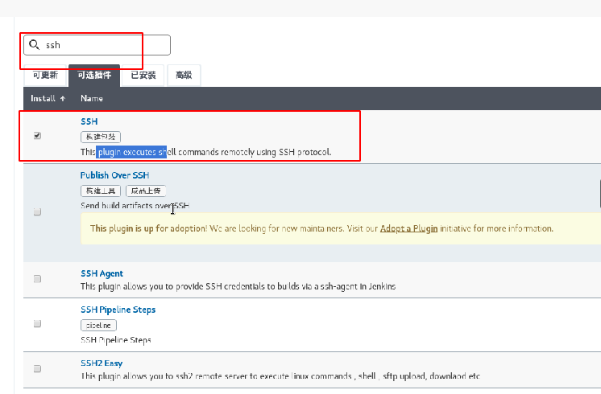
Task: Sort by the Name column header
Action: coord(92,98)
